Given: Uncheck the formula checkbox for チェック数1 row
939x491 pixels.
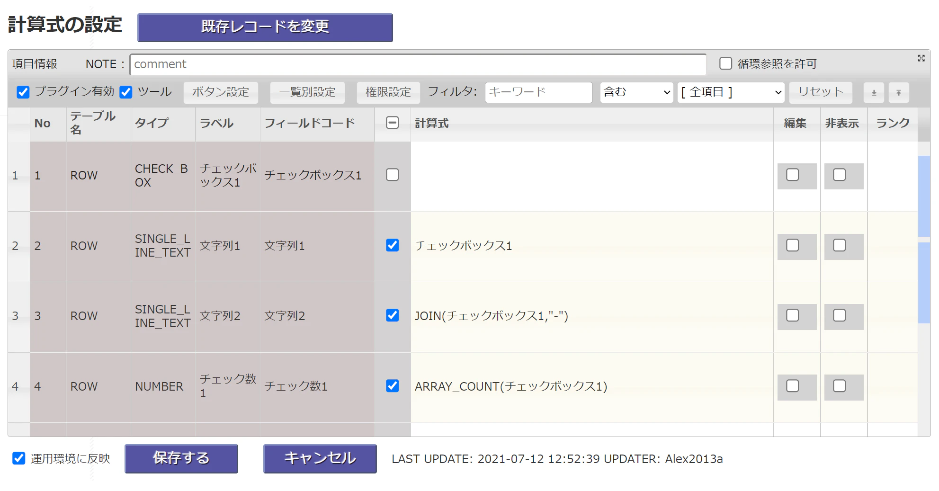Looking at the screenshot, I should pos(393,386).
